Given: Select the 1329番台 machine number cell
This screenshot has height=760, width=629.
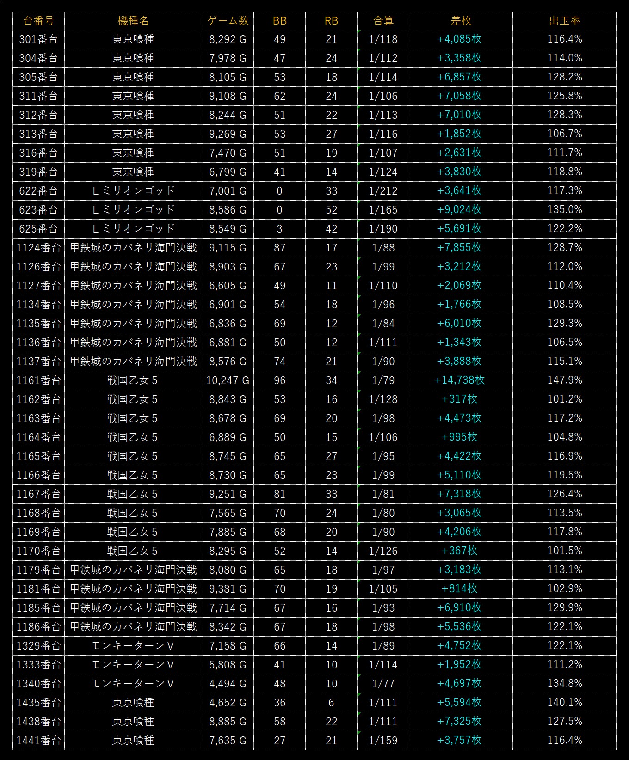Looking at the screenshot, I should (x=38, y=646).
